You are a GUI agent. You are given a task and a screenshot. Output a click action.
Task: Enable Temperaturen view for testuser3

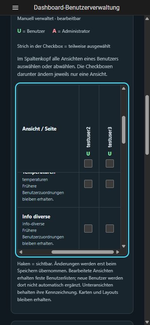[110, 184]
